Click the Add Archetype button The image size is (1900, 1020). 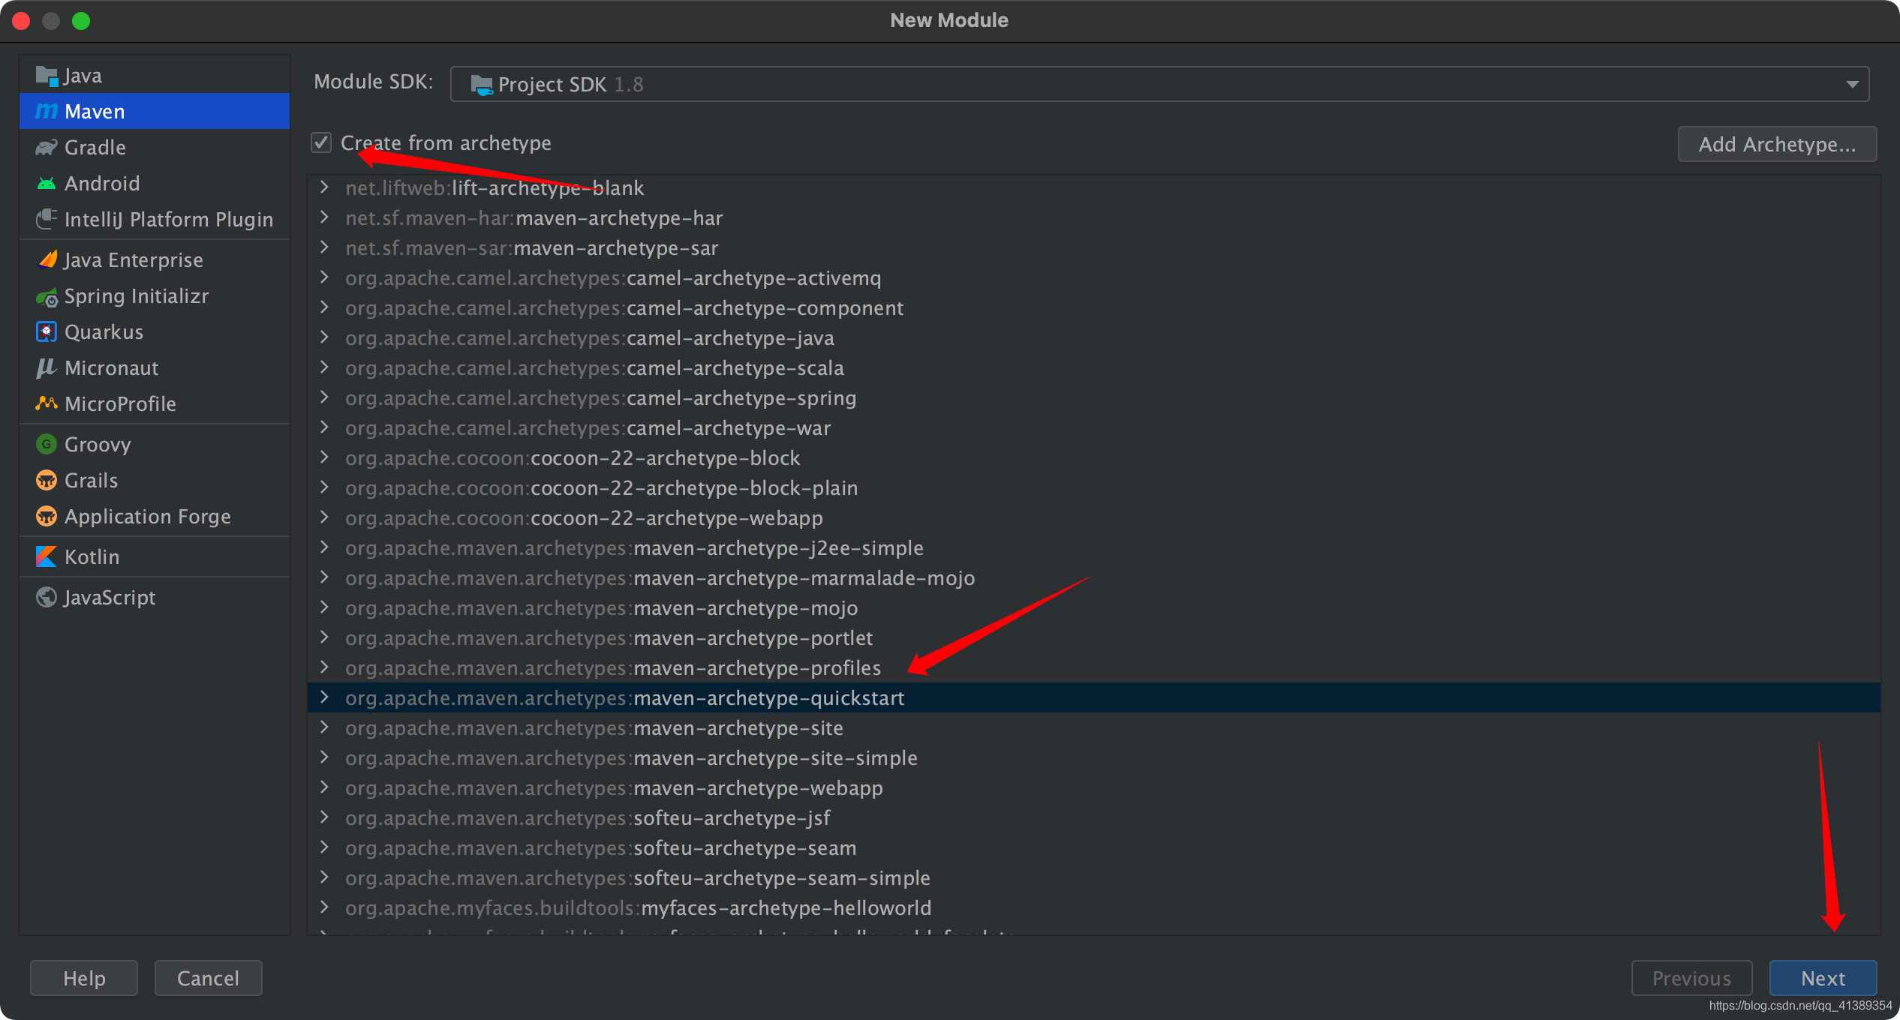pos(1777,142)
